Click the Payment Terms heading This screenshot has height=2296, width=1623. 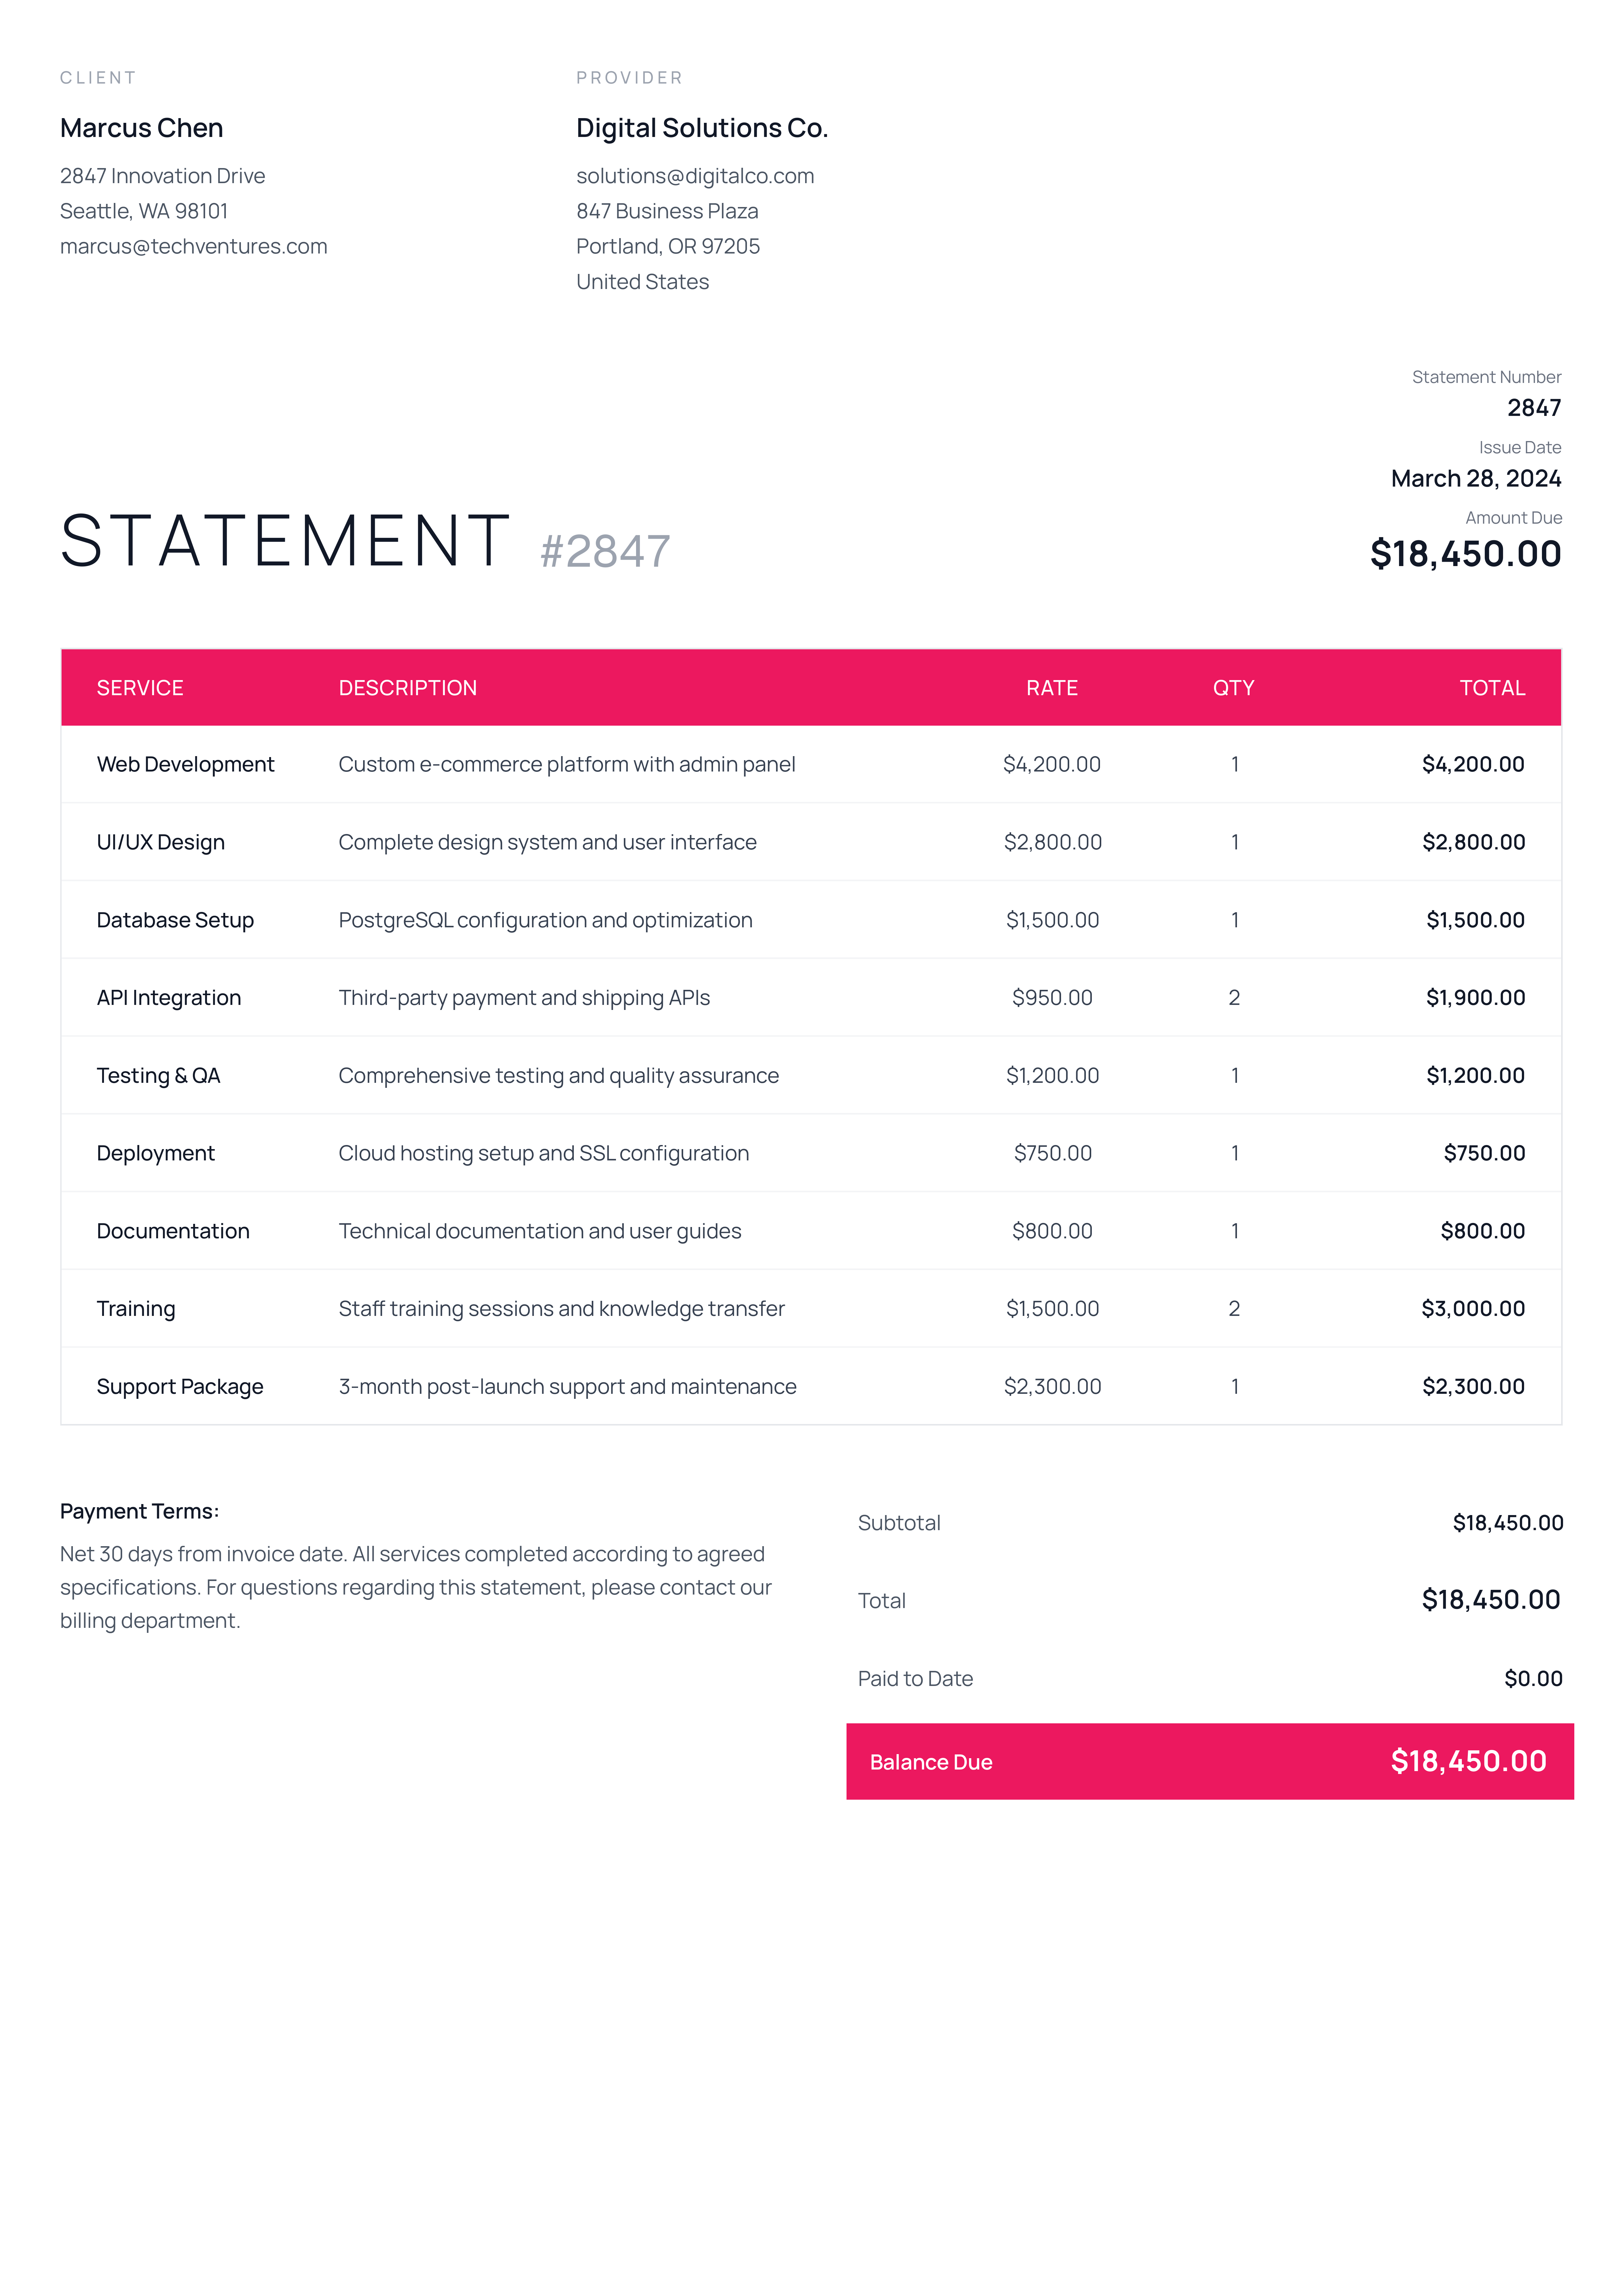(x=139, y=1511)
